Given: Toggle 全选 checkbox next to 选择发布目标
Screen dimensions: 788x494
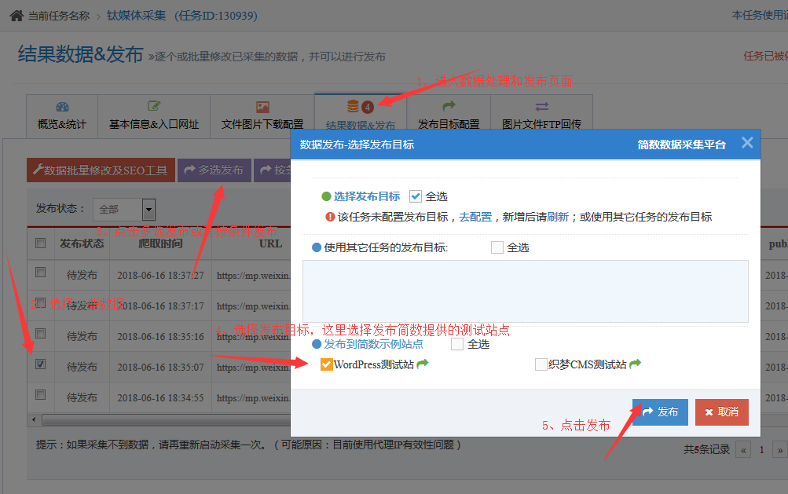Looking at the screenshot, I should [x=415, y=196].
